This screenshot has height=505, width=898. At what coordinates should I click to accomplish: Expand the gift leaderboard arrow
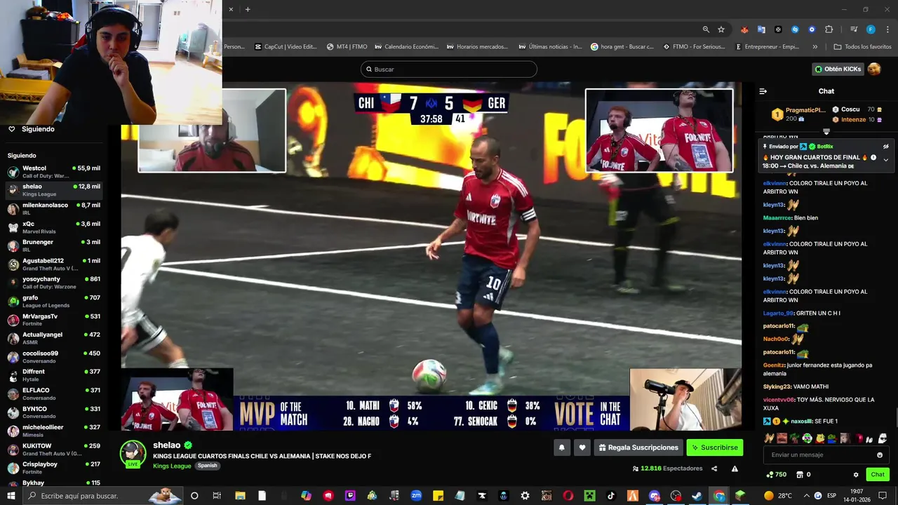pos(826,132)
